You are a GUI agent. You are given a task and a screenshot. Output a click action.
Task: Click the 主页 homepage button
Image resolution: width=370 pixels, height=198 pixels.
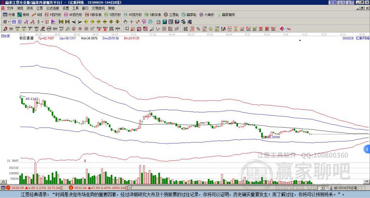click(x=350, y=3)
